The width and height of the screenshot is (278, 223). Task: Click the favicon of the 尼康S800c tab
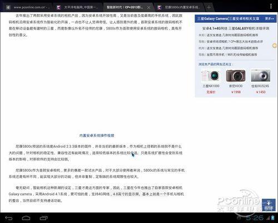tap(159, 7)
